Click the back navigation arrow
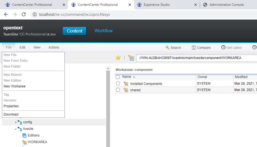The width and height of the screenshot is (257, 147). coord(6,14)
